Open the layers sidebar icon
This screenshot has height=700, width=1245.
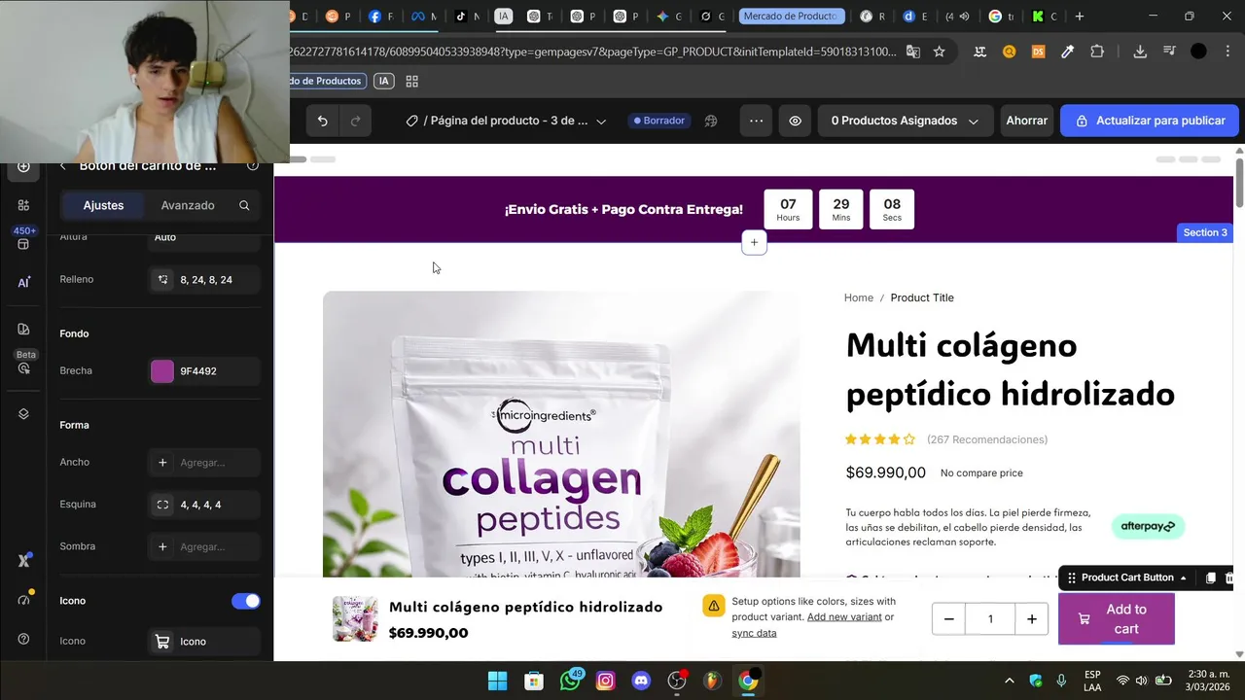[23, 414]
